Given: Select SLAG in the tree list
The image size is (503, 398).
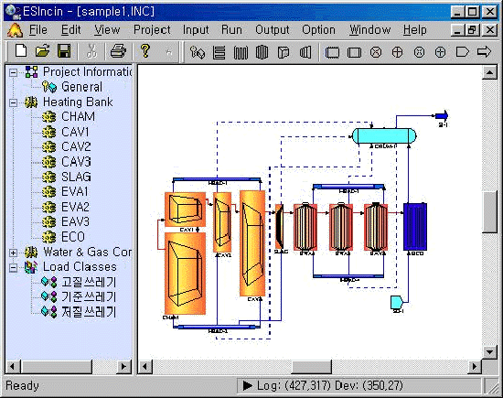Looking at the screenshot, I should pos(76,177).
